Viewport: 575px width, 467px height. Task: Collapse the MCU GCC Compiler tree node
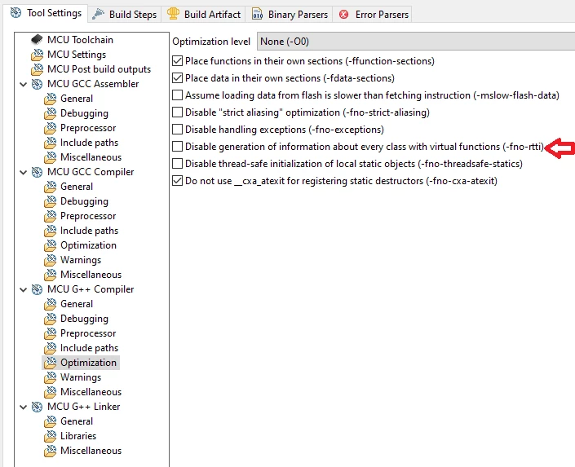pos(24,172)
